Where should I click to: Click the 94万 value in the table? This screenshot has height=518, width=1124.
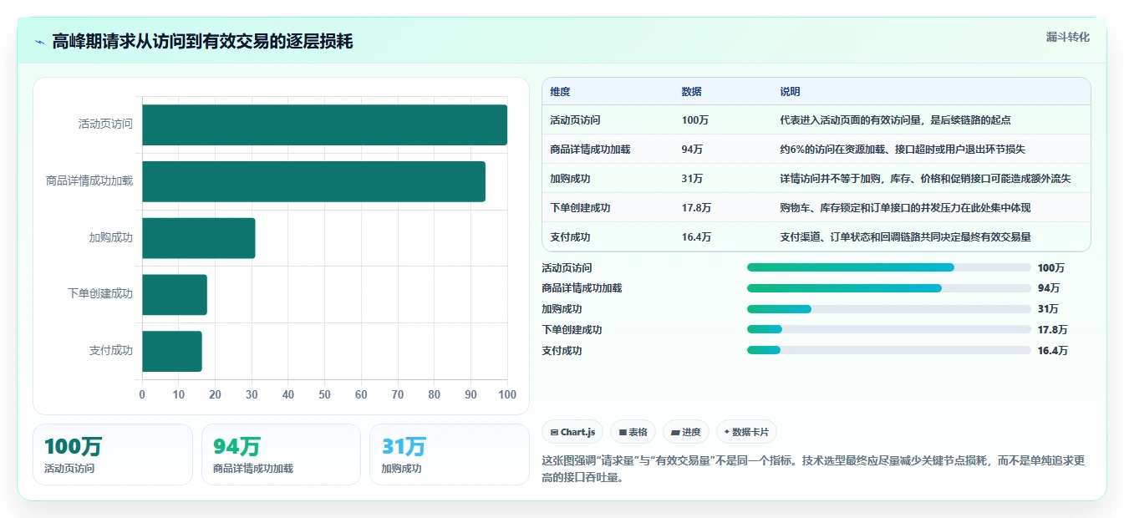pos(693,150)
